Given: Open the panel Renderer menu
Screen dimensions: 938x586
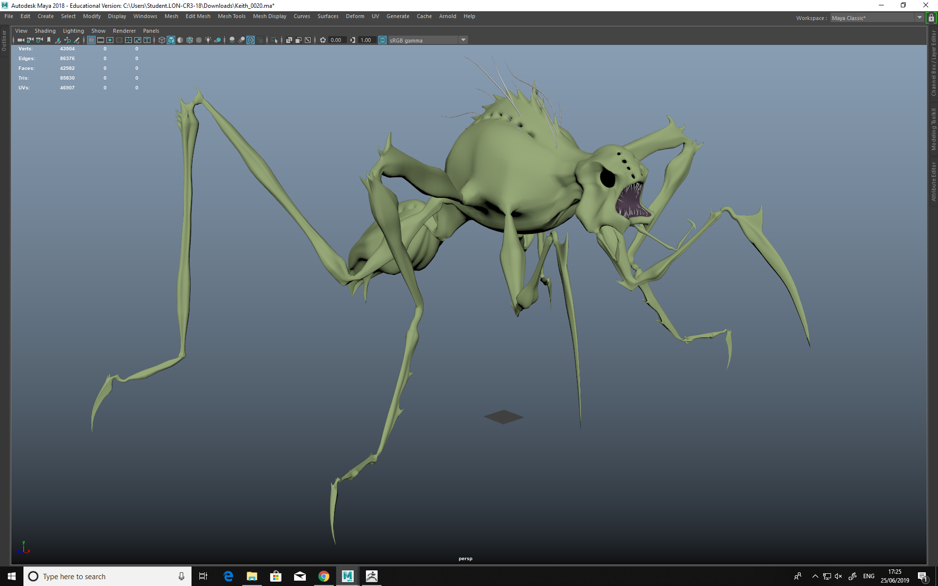Looking at the screenshot, I should point(124,31).
